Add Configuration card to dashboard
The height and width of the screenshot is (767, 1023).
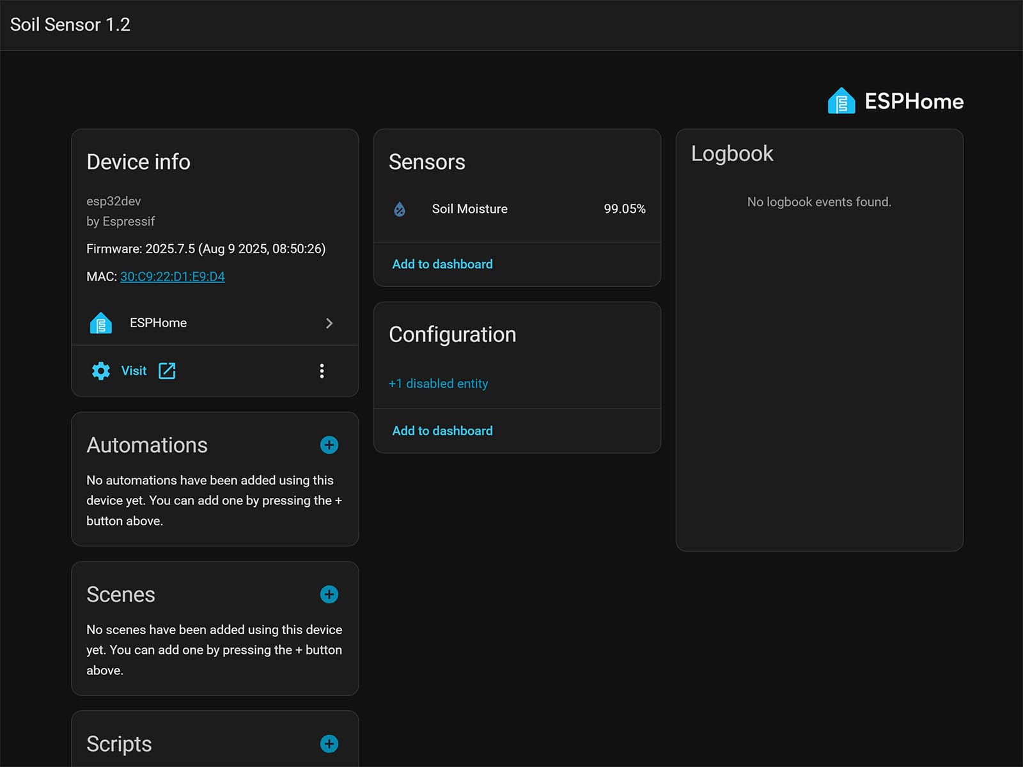pos(442,431)
